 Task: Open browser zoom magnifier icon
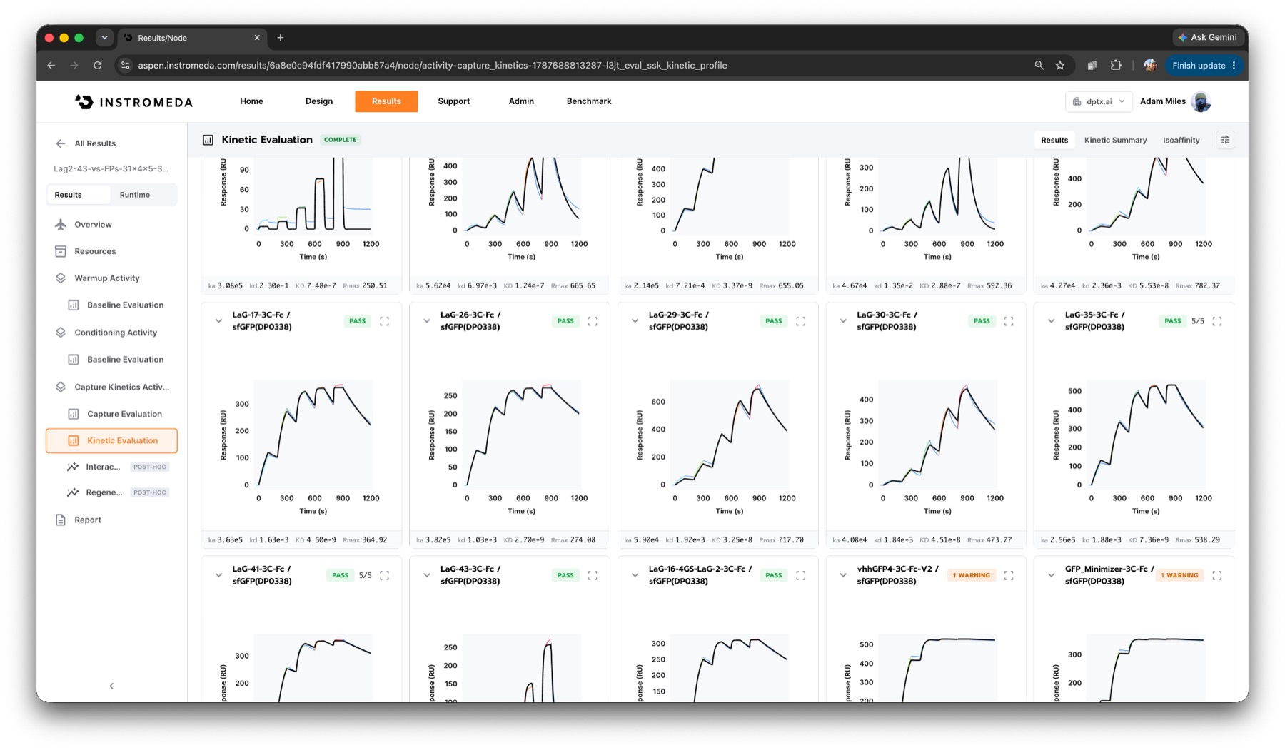1039,65
